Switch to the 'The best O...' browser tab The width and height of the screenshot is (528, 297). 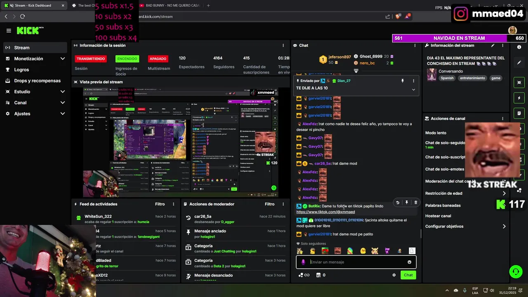pyautogui.click(x=82, y=5)
